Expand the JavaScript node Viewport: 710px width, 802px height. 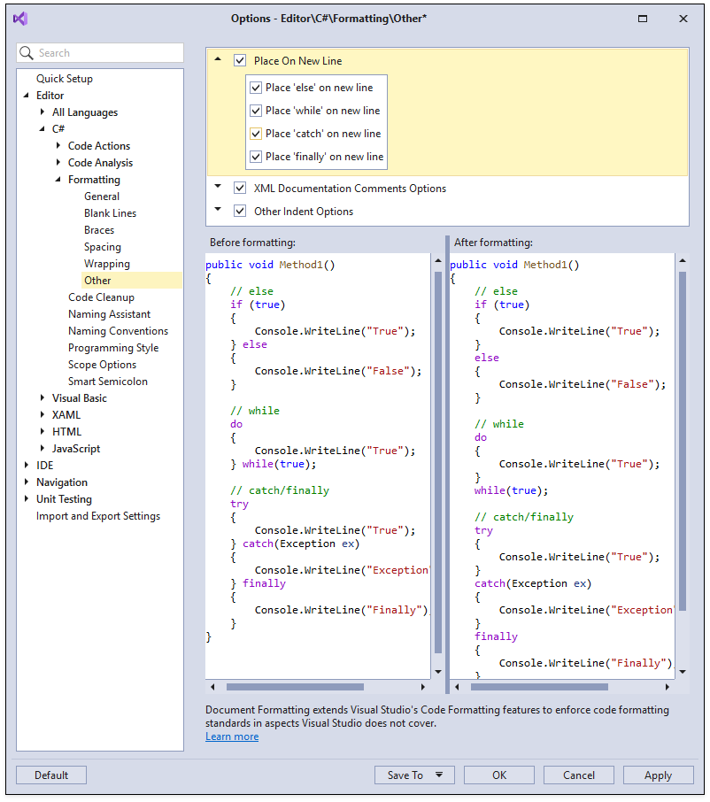42,448
